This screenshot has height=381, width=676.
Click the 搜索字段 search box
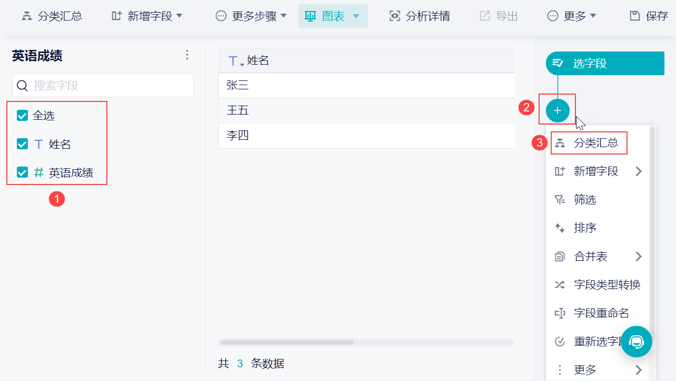pos(103,85)
